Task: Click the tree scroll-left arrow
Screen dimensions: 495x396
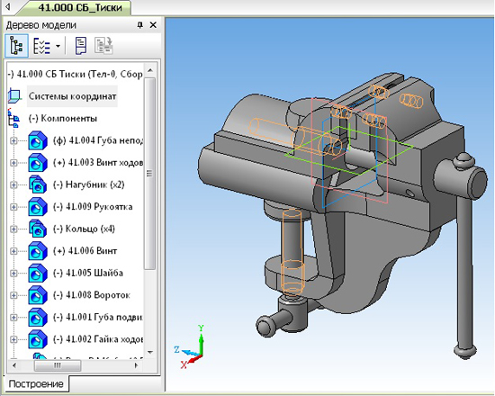Action: tap(13, 365)
